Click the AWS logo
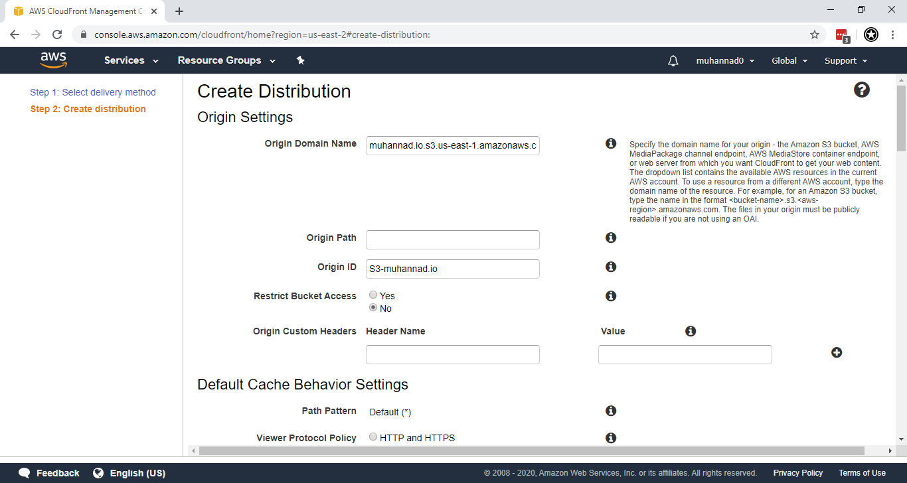 tap(53, 60)
